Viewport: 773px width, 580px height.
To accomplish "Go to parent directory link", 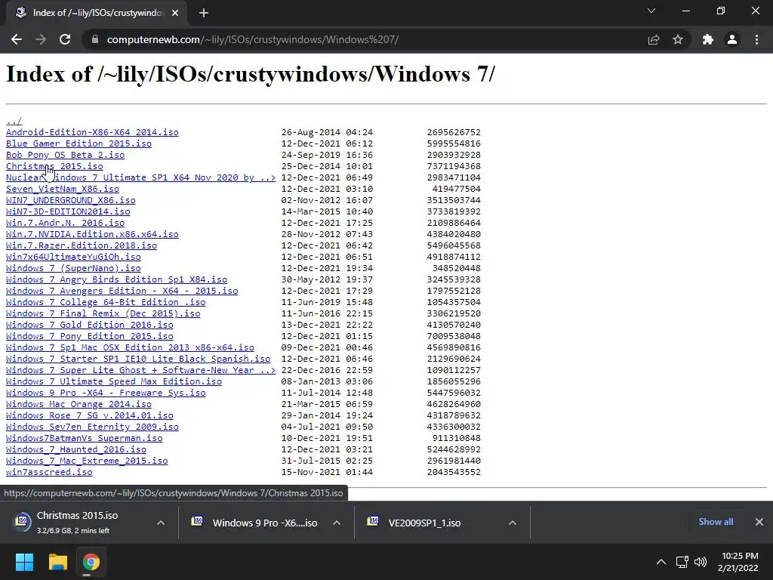I will click(14, 121).
